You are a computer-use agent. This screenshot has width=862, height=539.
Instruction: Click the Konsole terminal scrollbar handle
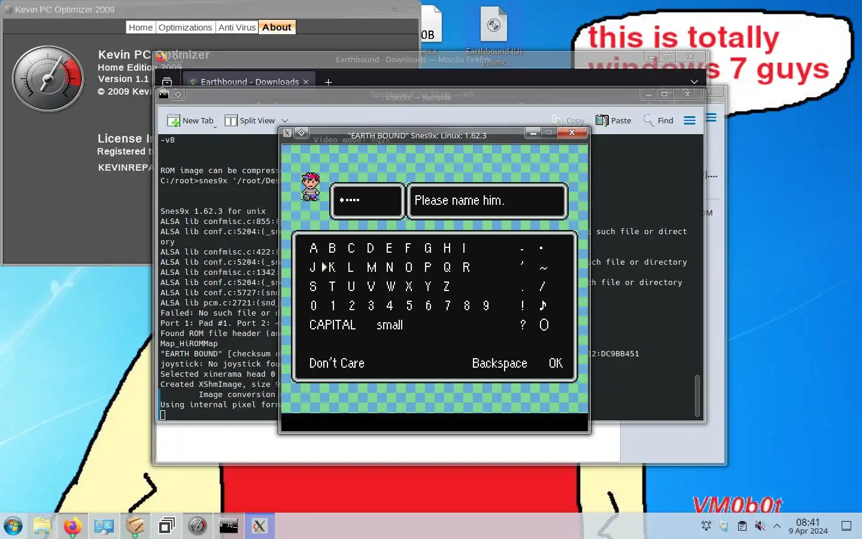point(697,395)
